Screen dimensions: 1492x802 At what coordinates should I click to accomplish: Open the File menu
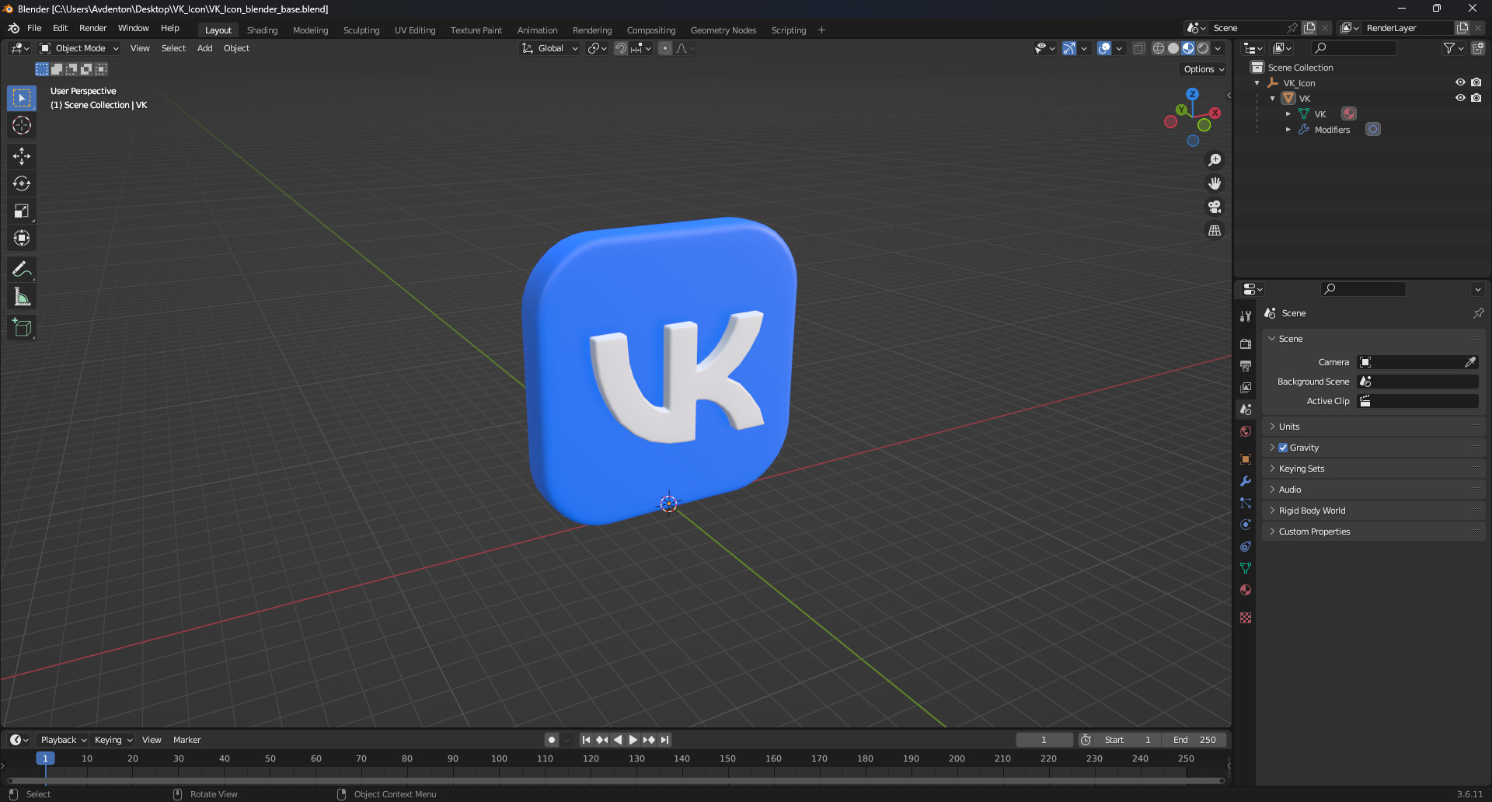[x=34, y=28]
